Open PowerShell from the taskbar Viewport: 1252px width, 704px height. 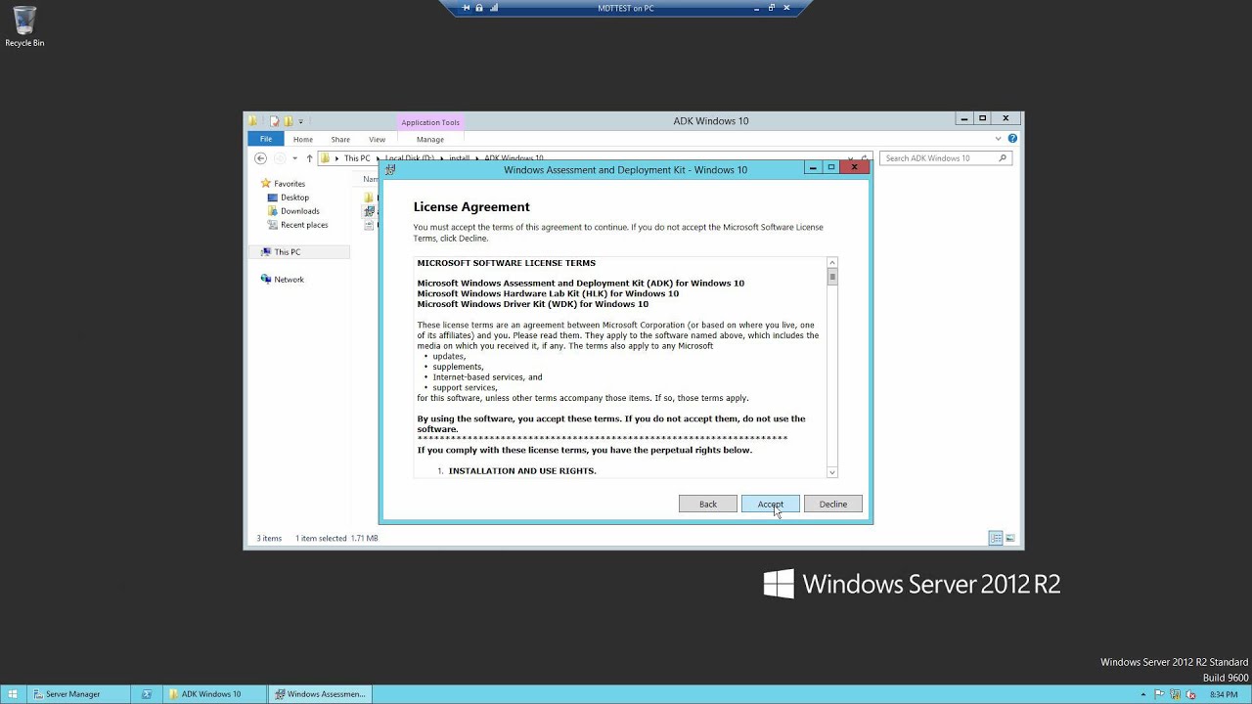point(147,694)
